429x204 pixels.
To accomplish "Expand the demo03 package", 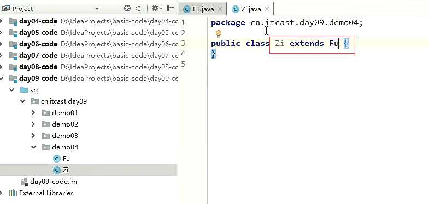I will coord(33,136).
